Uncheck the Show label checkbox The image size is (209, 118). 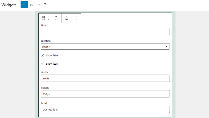42,55
